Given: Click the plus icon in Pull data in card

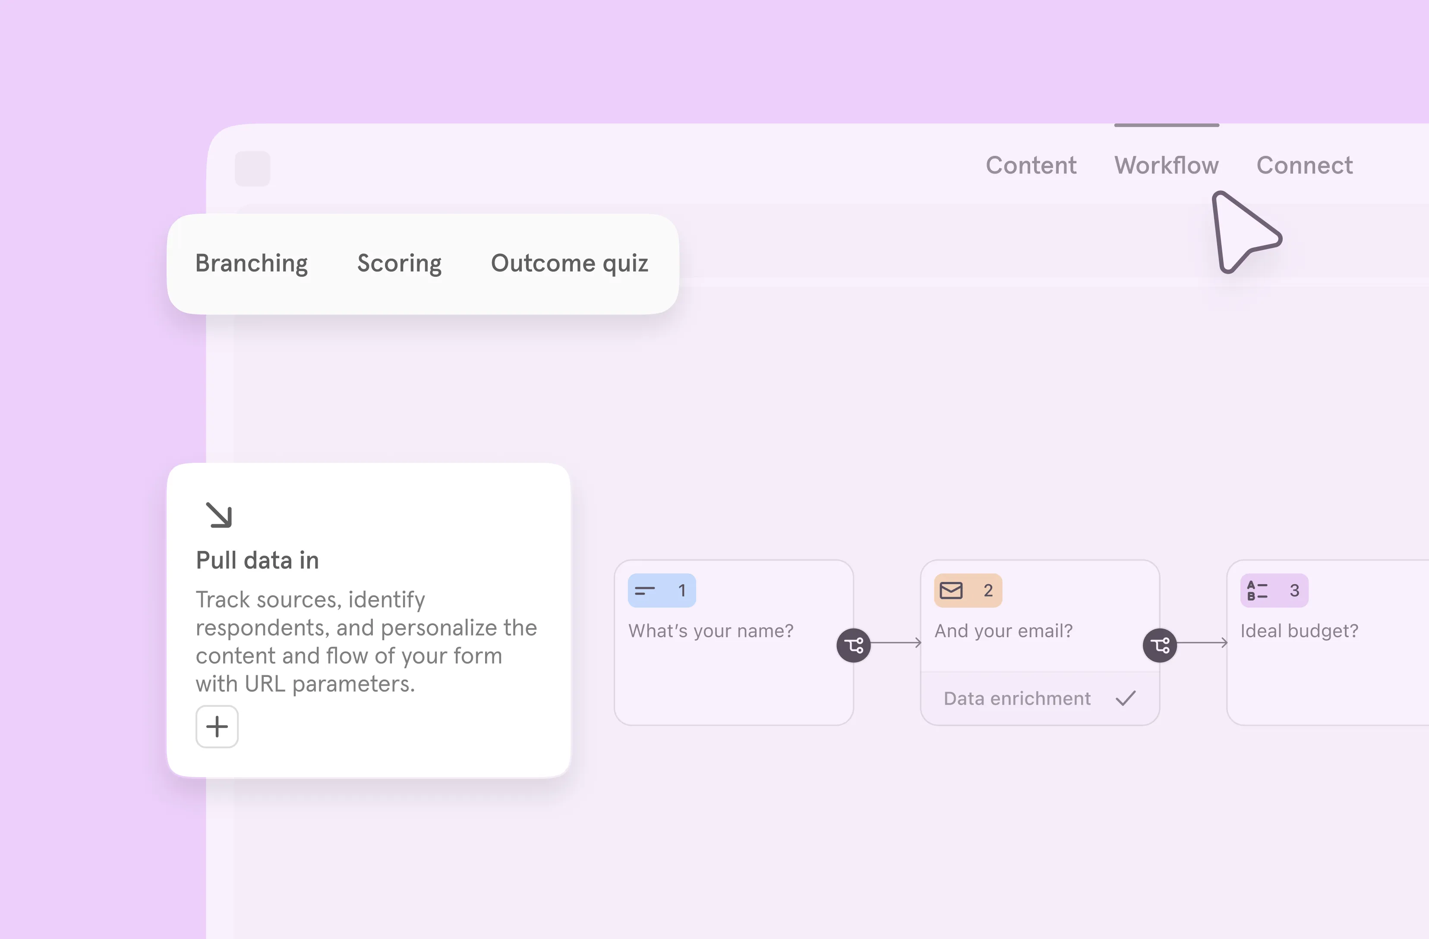Looking at the screenshot, I should tap(217, 726).
